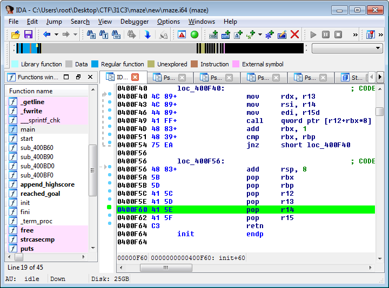The height and width of the screenshot is (288, 389).
Task: Click the highlighted 'pop r14' line
Action: point(246,210)
